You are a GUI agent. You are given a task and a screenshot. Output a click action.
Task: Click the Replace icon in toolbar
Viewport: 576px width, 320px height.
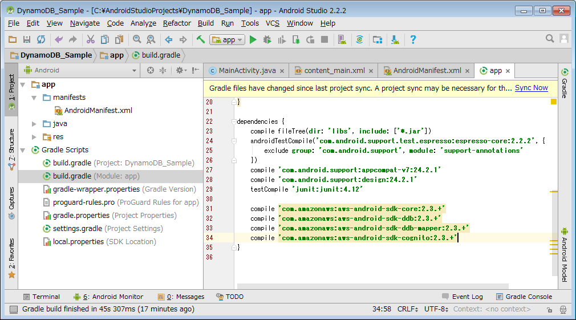(x=151, y=39)
